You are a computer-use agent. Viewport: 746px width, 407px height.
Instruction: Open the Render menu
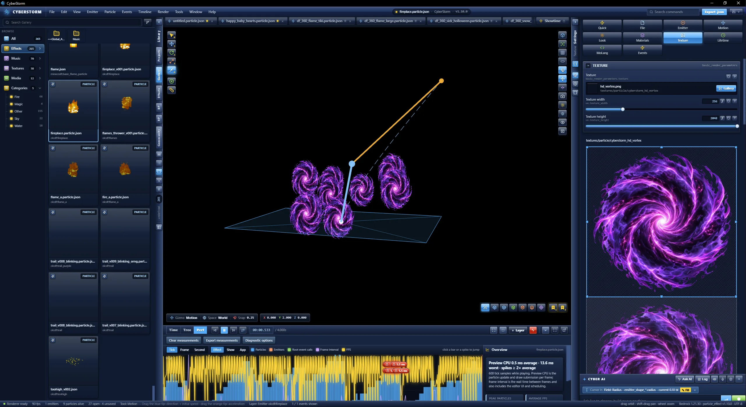click(163, 12)
